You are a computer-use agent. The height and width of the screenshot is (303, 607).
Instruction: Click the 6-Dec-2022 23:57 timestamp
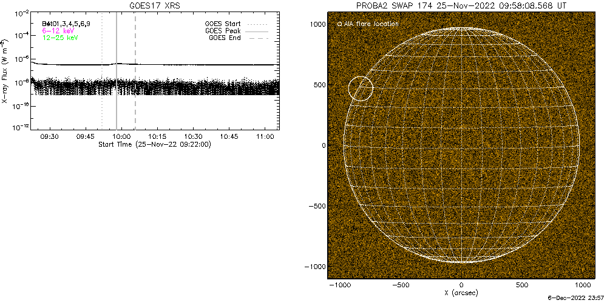577,299
